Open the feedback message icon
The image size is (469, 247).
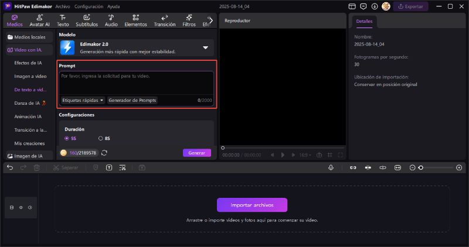pos(363,6)
